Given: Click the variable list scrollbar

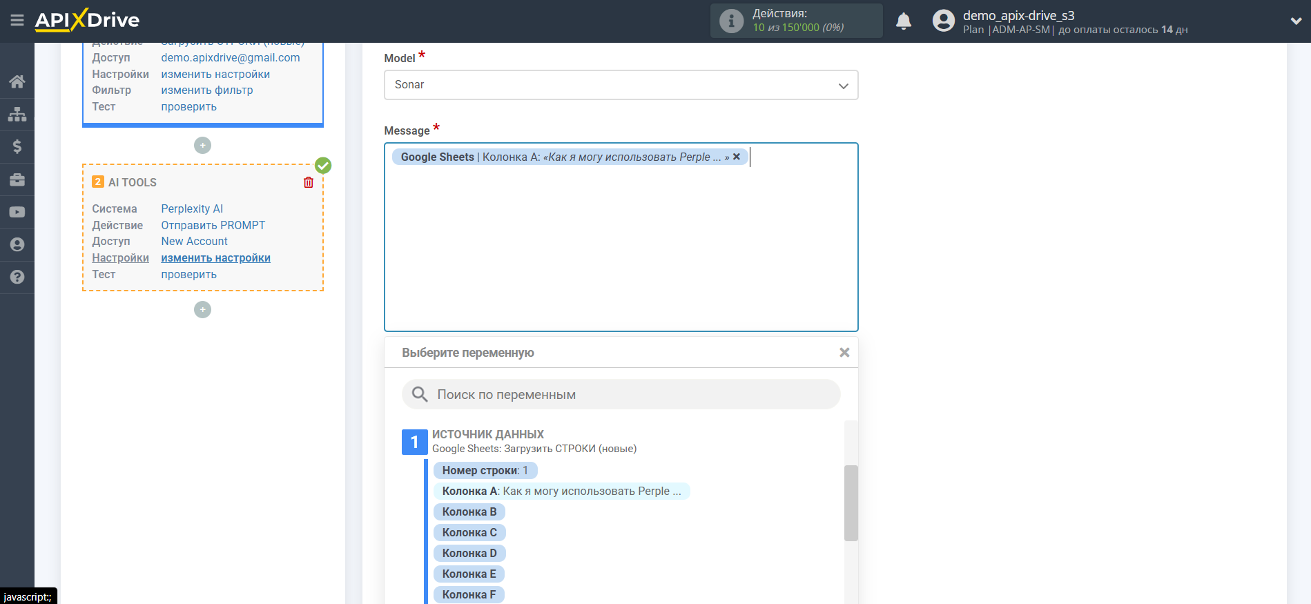Looking at the screenshot, I should (851, 503).
